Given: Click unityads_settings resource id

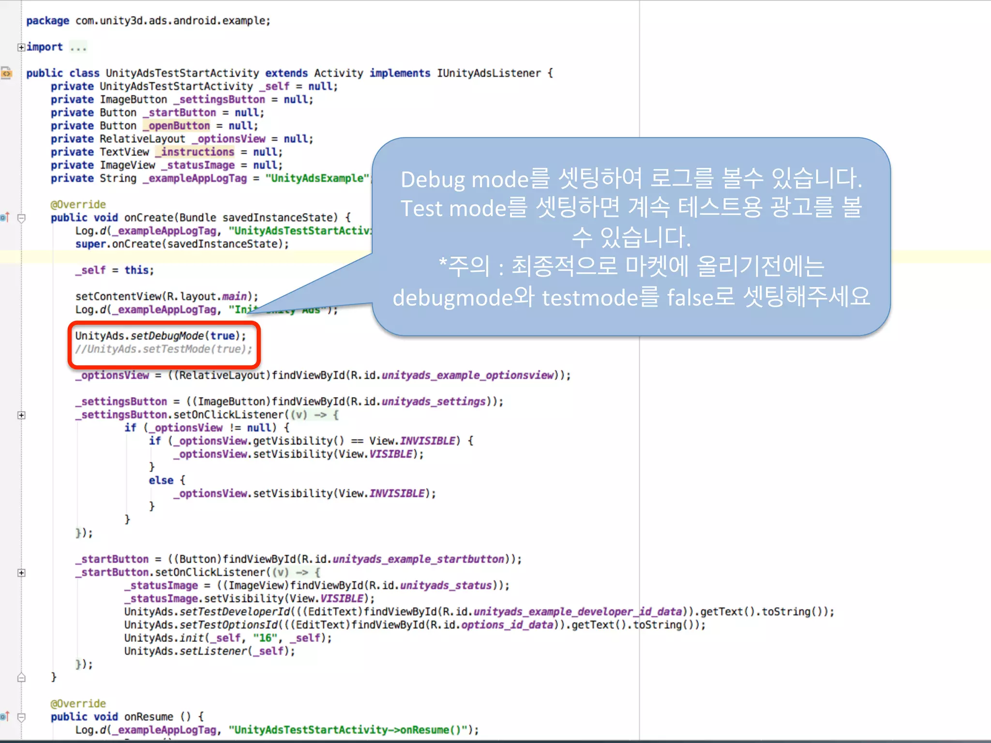Looking at the screenshot, I should click(434, 401).
